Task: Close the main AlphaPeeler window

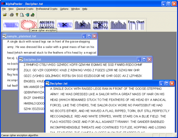Action: click(x=174, y=4)
